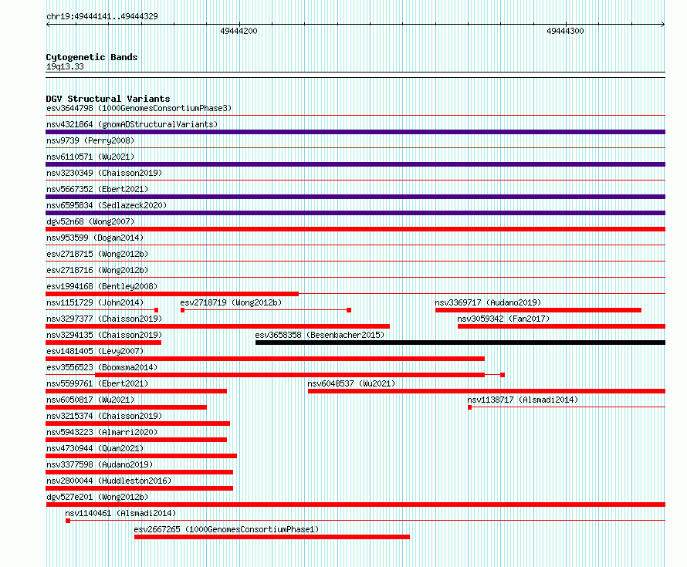
Task: Click the red nsv6050817 Wu2021 bar
Action: pos(126,407)
